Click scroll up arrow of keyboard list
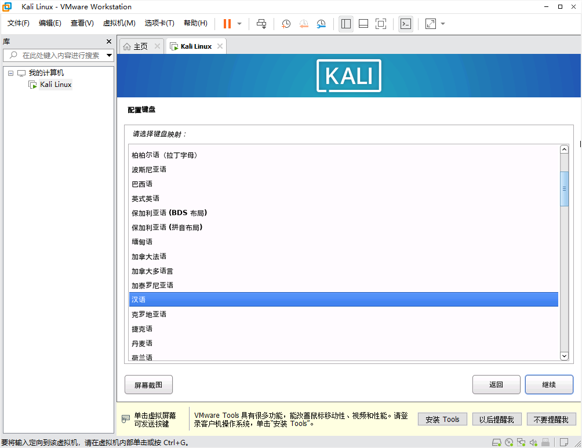582x448 pixels. click(564, 149)
